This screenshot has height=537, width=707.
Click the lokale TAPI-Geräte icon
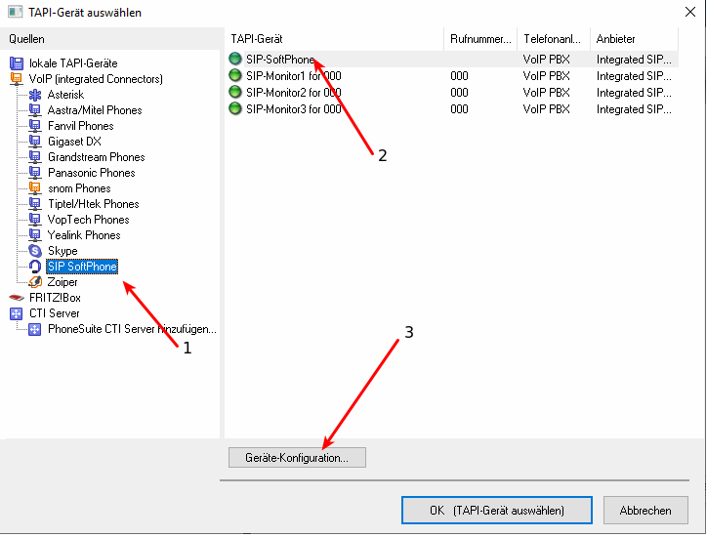point(16,63)
